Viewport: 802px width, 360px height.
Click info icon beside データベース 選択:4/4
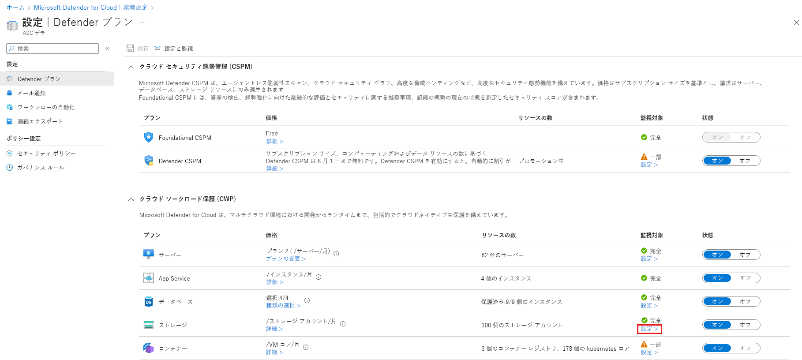pyautogui.click(x=307, y=300)
